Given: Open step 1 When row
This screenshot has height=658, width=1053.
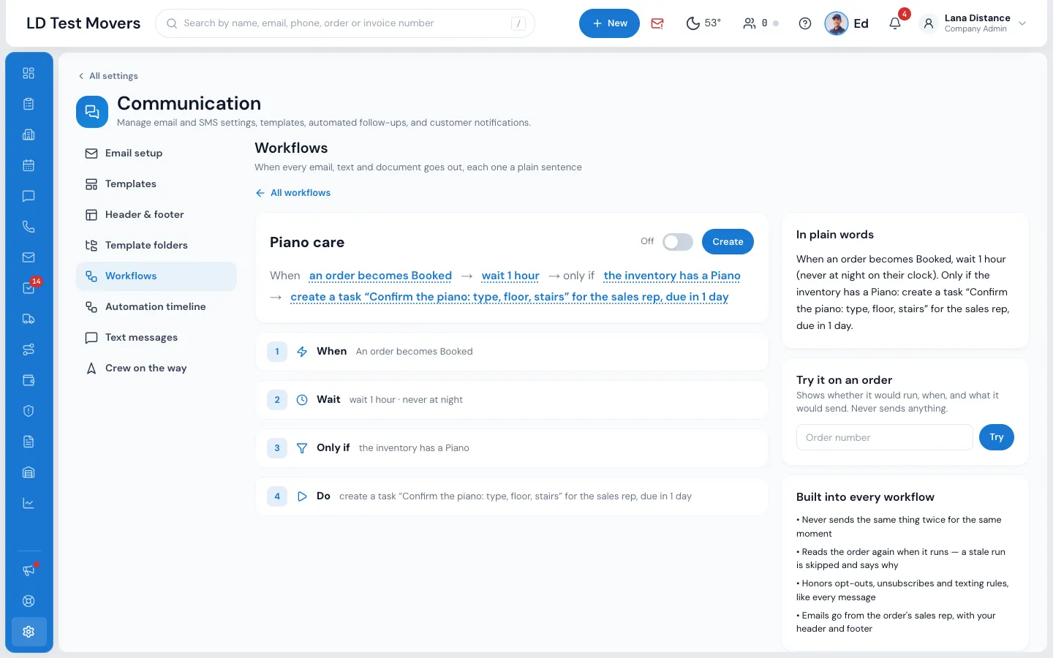Looking at the screenshot, I should pyautogui.click(x=512, y=352).
